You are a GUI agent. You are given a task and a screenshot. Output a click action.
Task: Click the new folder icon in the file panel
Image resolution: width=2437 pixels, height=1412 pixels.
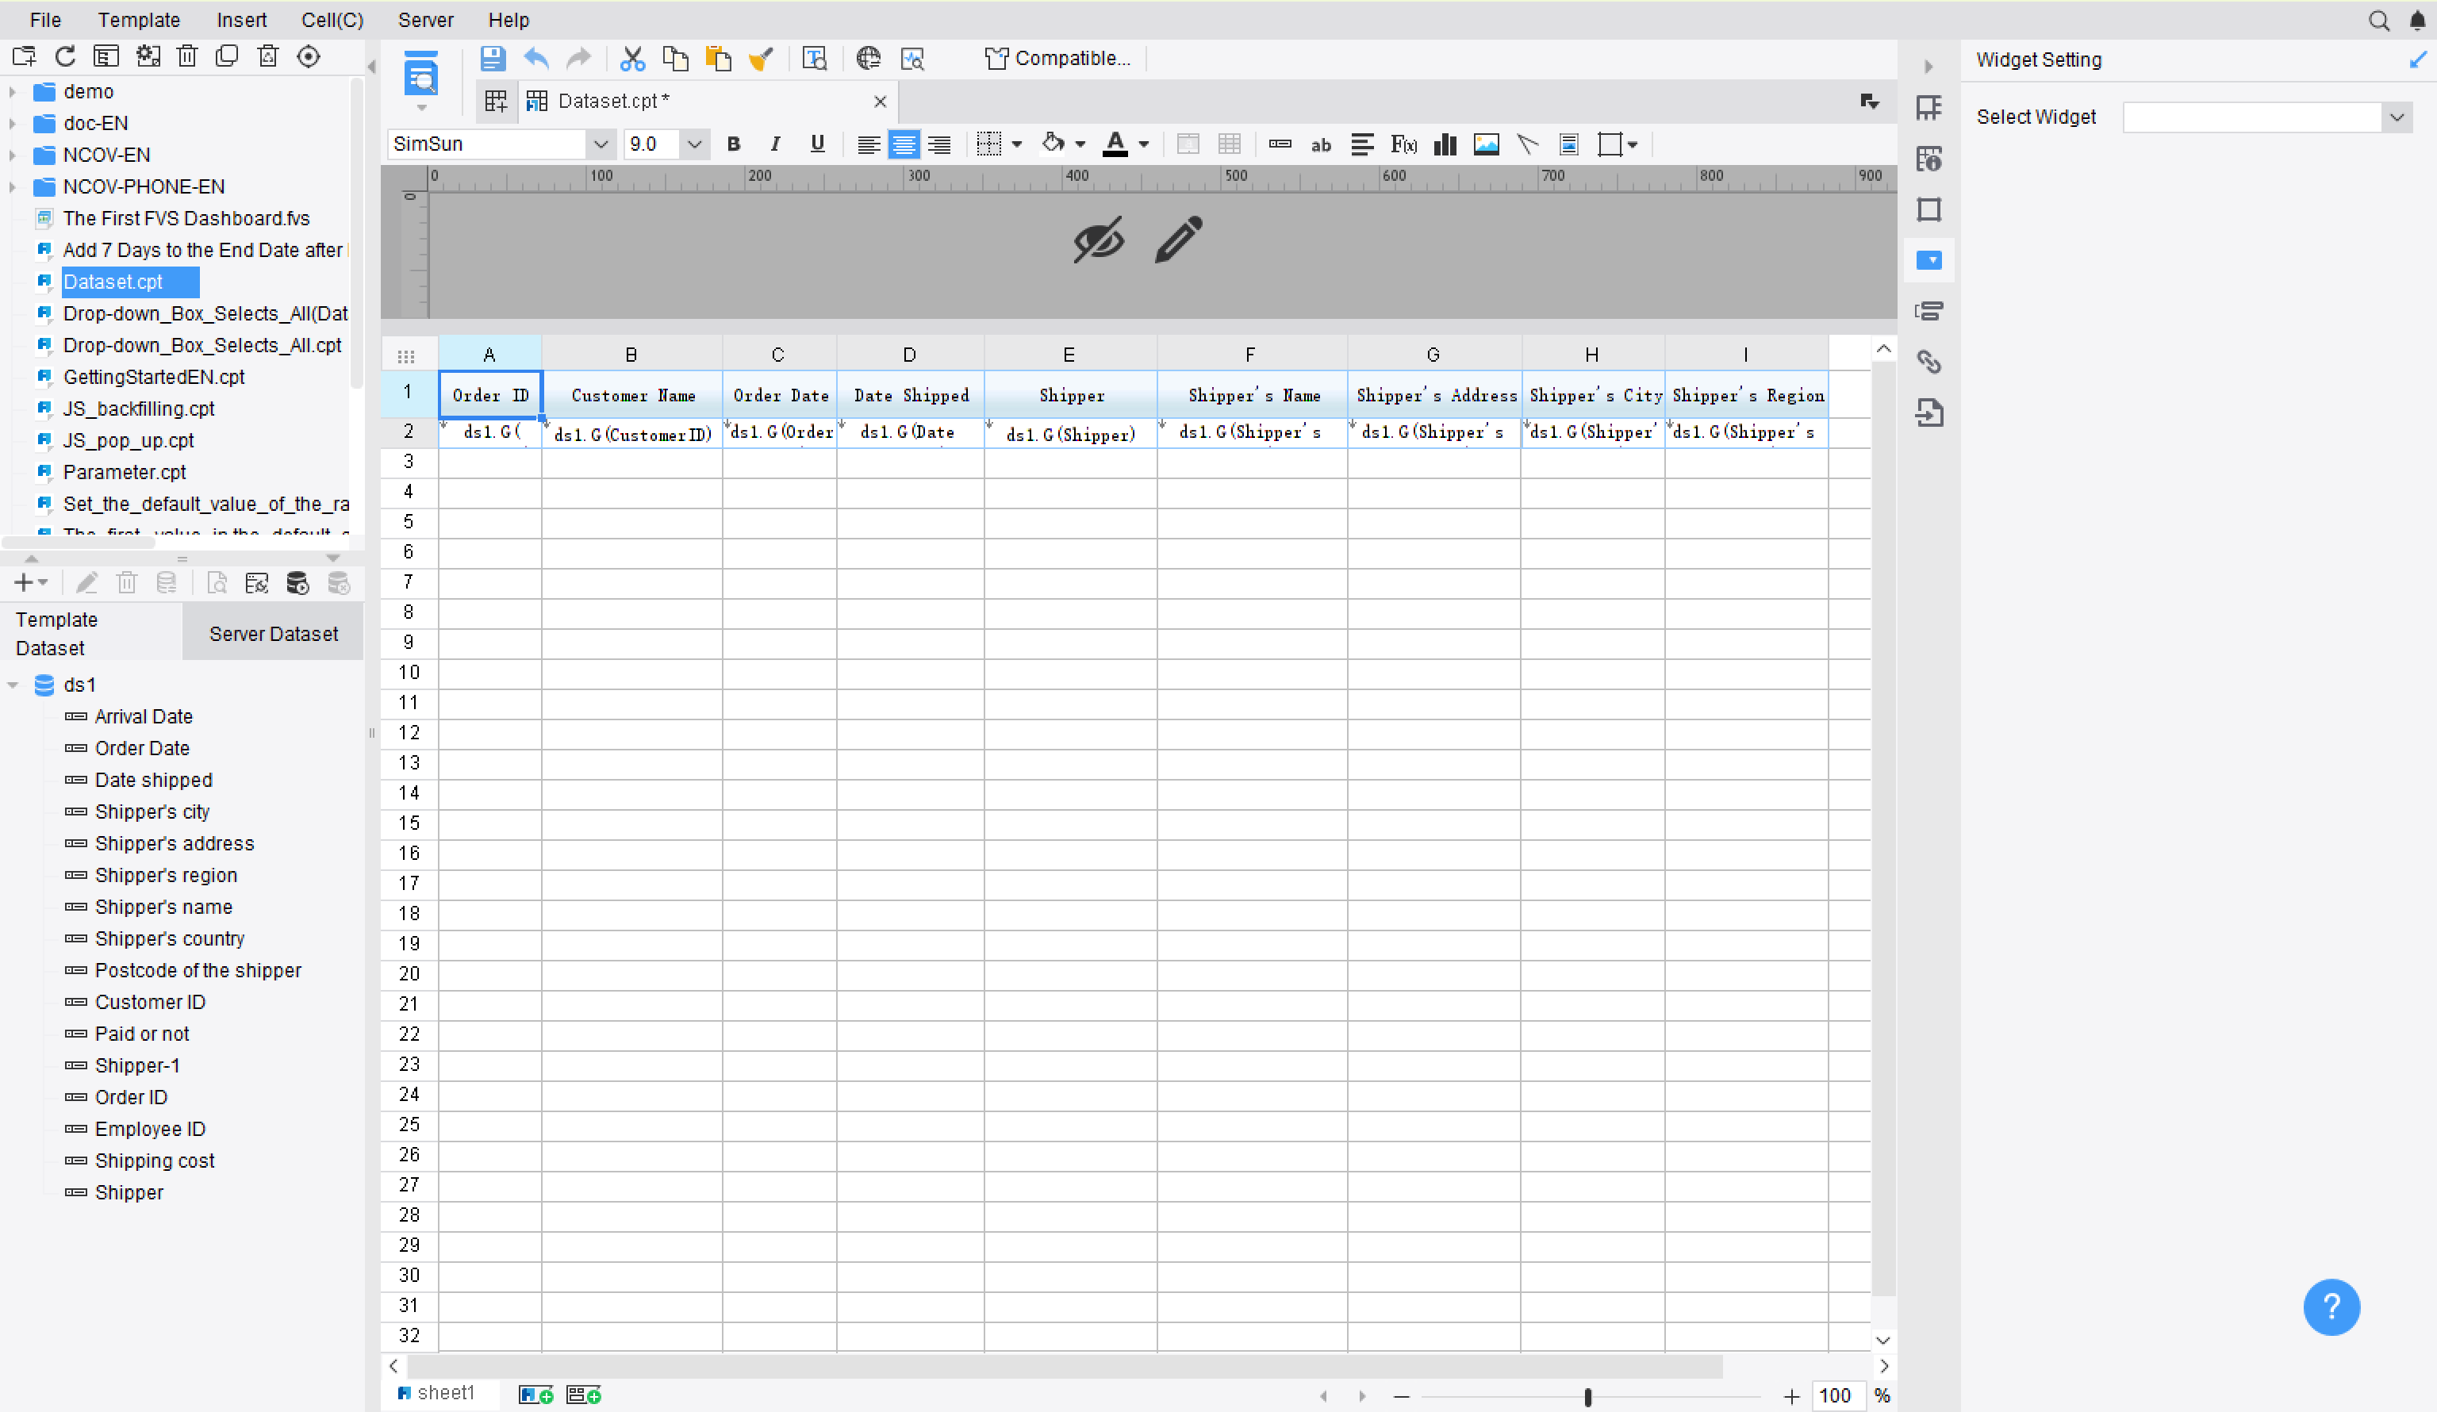pyautogui.click(x=24, y=56)
